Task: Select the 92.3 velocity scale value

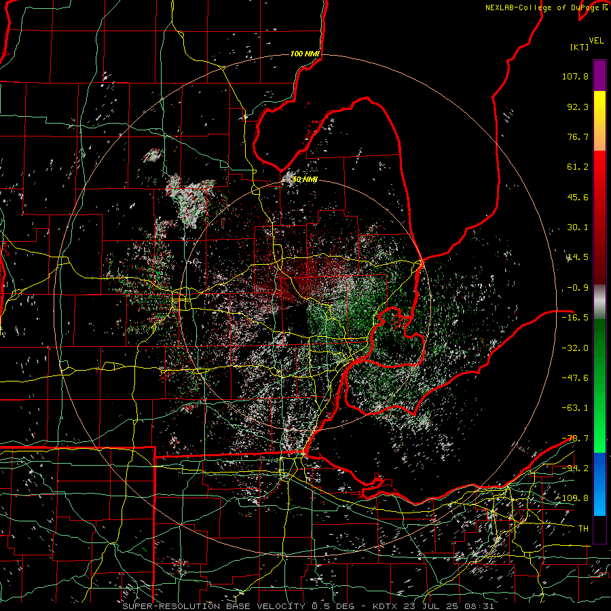Action: click(578, 107)
